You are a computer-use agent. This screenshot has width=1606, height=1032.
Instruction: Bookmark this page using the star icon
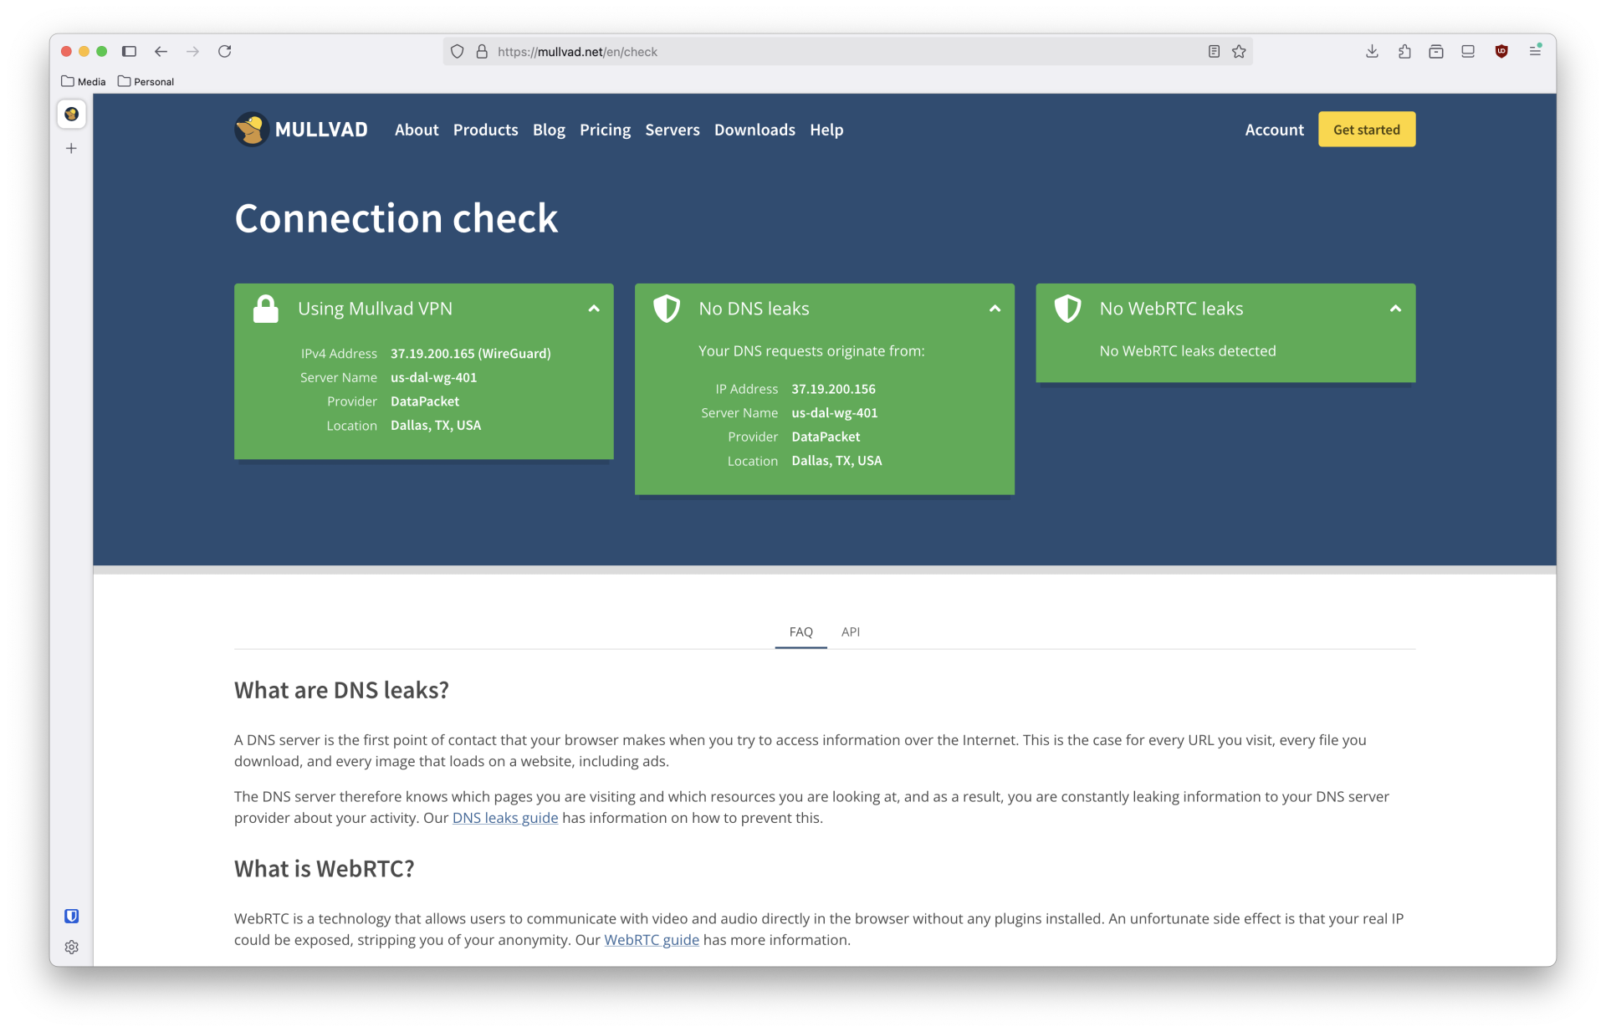point(1238,51)
